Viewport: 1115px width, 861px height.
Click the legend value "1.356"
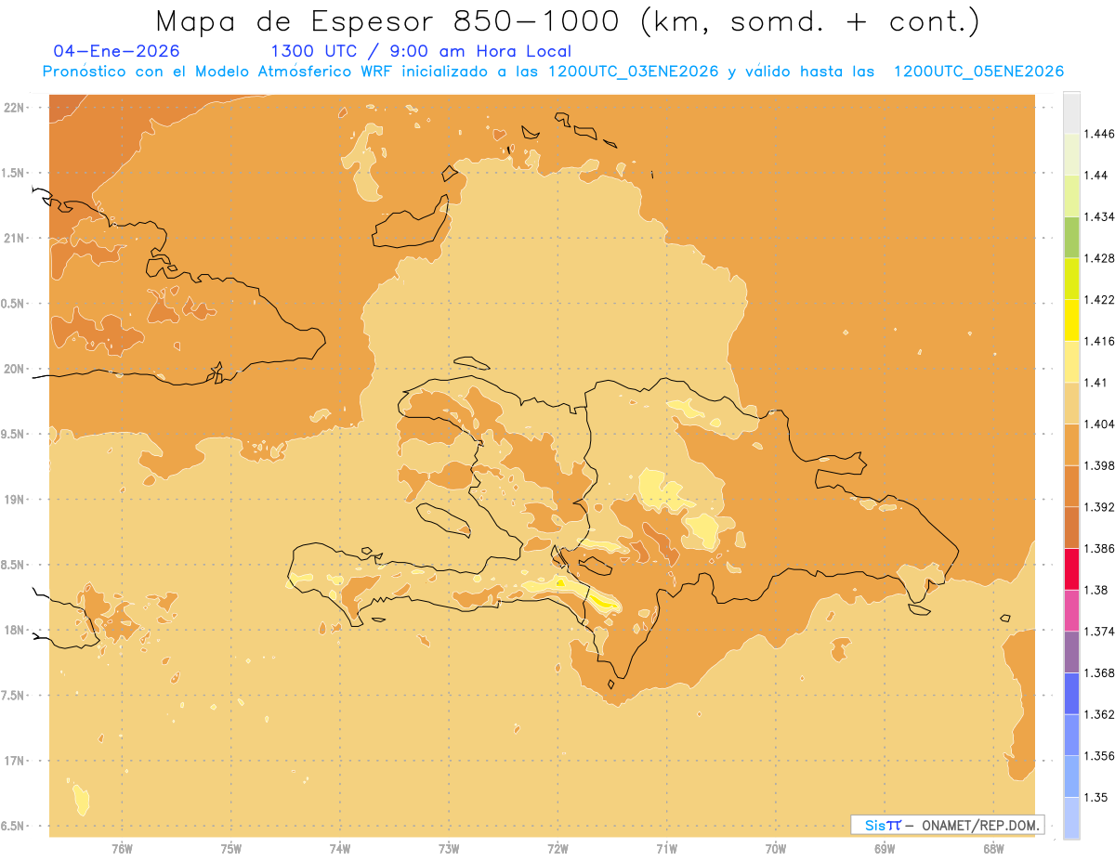click(1098, 756)
